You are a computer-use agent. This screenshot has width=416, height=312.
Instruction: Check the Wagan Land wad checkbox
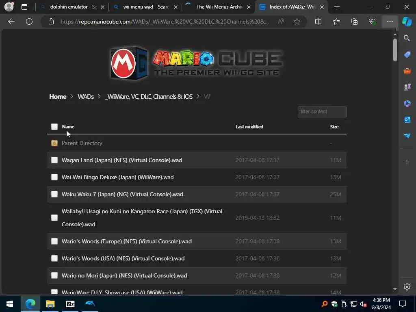(54, 160)
